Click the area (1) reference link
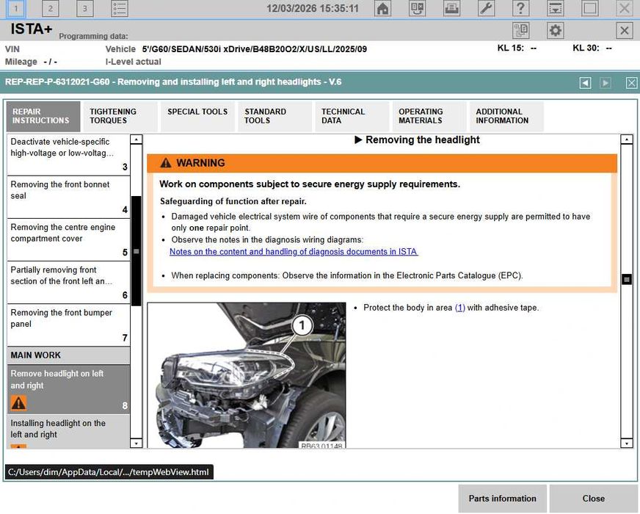The width and height of the screenshot is (640, 514). [460, 308]
